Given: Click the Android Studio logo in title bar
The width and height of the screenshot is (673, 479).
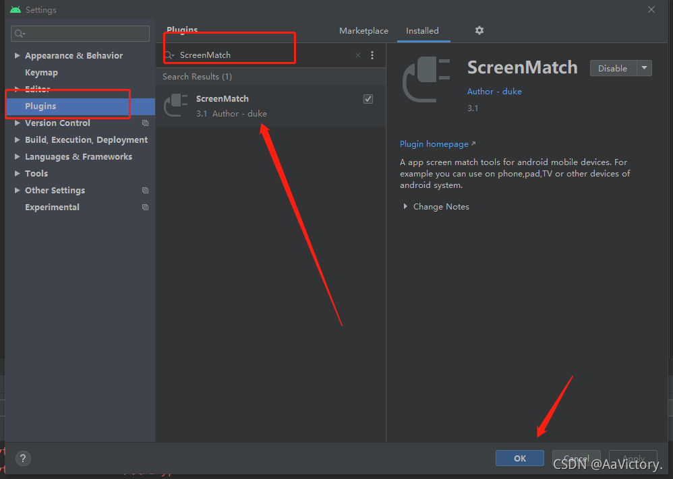Looking at the screenshot, I should tap(16, 9).
